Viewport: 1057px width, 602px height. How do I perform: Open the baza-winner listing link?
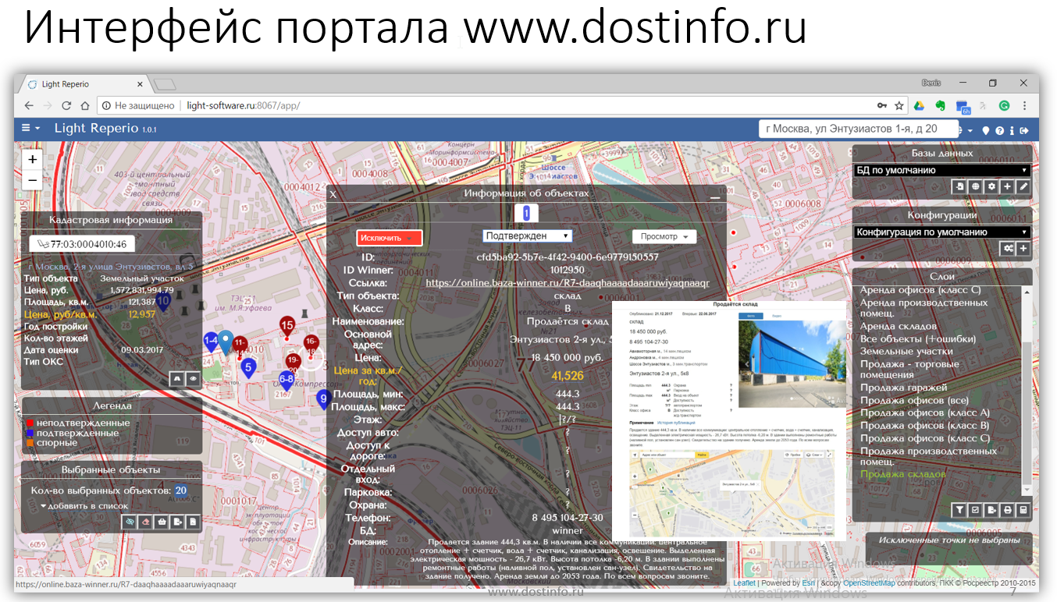click(x=568, y=283)
